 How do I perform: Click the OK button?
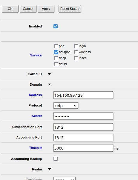tap(10, 9)
